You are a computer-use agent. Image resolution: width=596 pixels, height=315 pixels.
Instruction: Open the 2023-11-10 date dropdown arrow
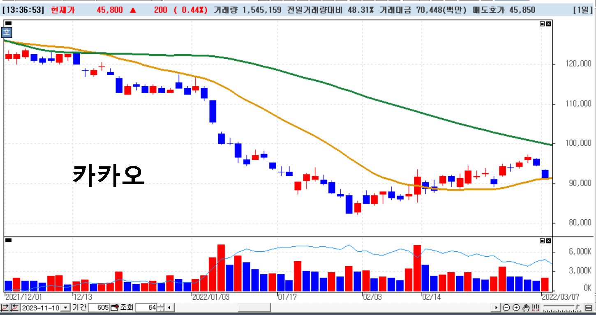[x=65, y=308]
